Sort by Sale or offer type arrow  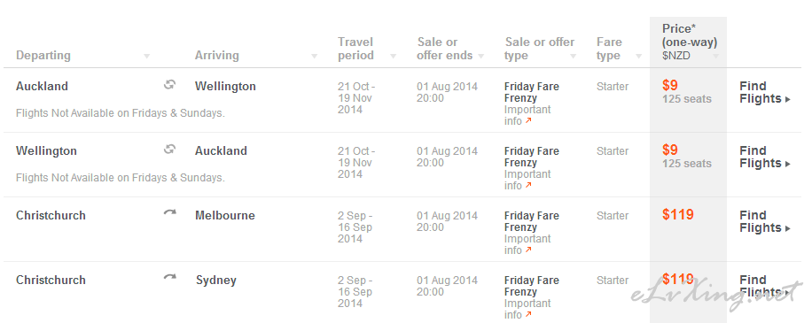click(574, 57)
